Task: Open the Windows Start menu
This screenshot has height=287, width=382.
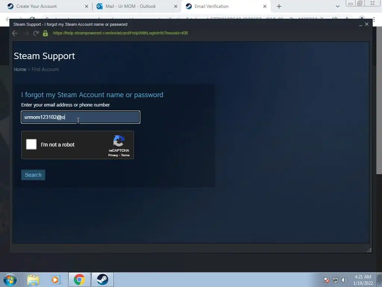Action: tap(10, 280)
